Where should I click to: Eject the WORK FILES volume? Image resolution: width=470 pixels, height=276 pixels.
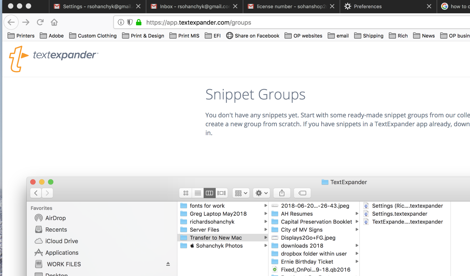168,264
